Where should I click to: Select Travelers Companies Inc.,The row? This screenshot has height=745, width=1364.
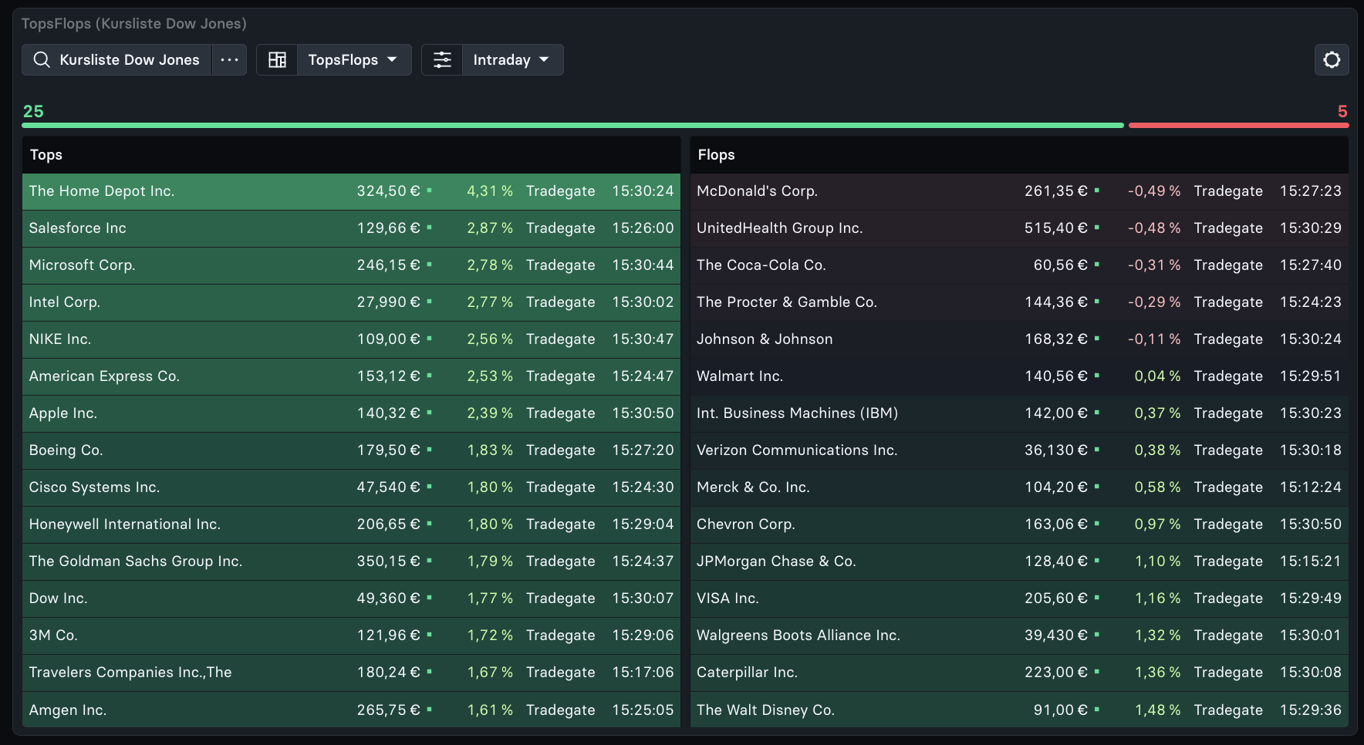pyautogui.click(x=351, y=673)
